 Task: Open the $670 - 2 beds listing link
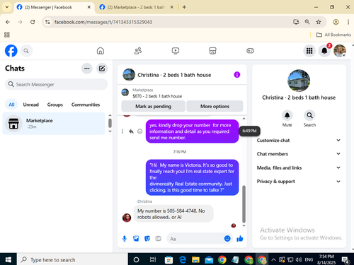coord(157,96)
